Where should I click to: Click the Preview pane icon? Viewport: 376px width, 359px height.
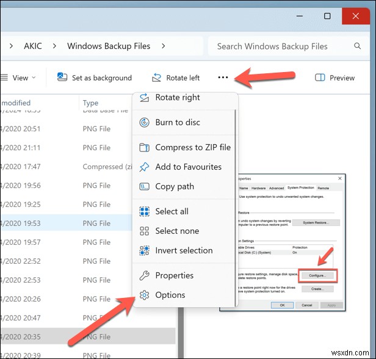[320, 78]
